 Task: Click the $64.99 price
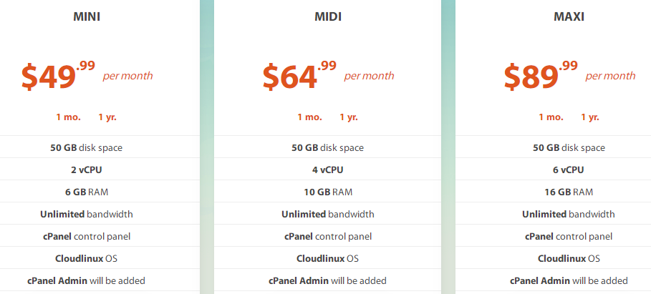(x=299, y=75)
